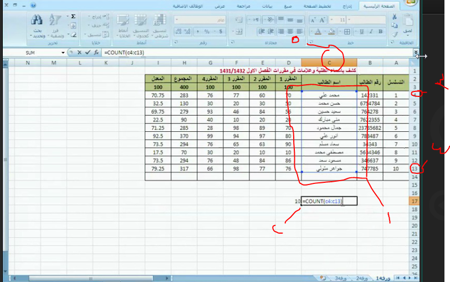Click the Clear eraser icon
Image resolution: width=450 pixels, height=282 pixels.
(x=74, y=35)
